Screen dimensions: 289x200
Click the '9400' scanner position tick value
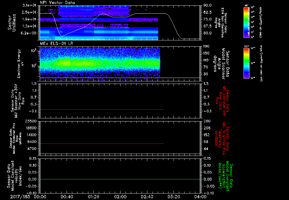[33, 142]
